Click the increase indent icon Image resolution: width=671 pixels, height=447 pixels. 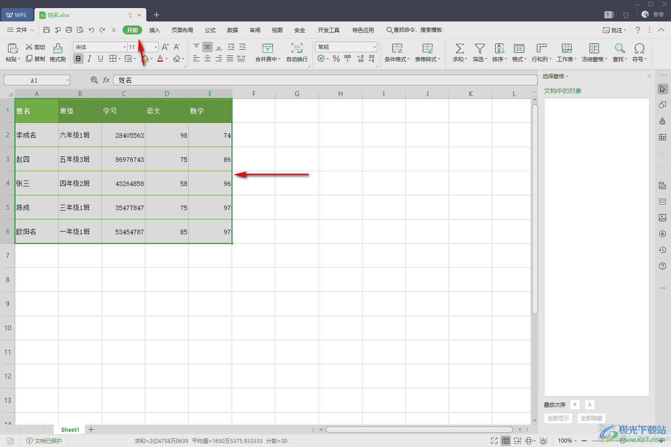(x=242, y=47)
